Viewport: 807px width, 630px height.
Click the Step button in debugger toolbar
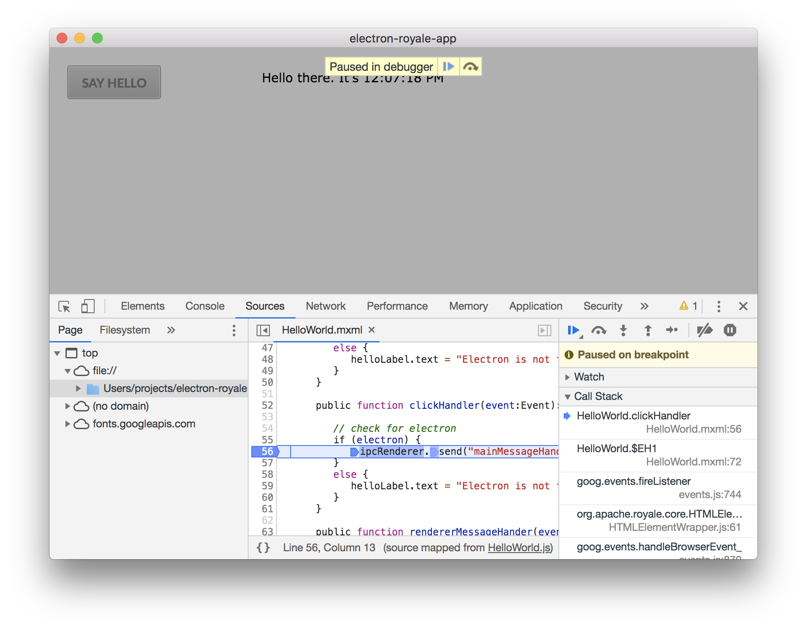tap(672, 330)
